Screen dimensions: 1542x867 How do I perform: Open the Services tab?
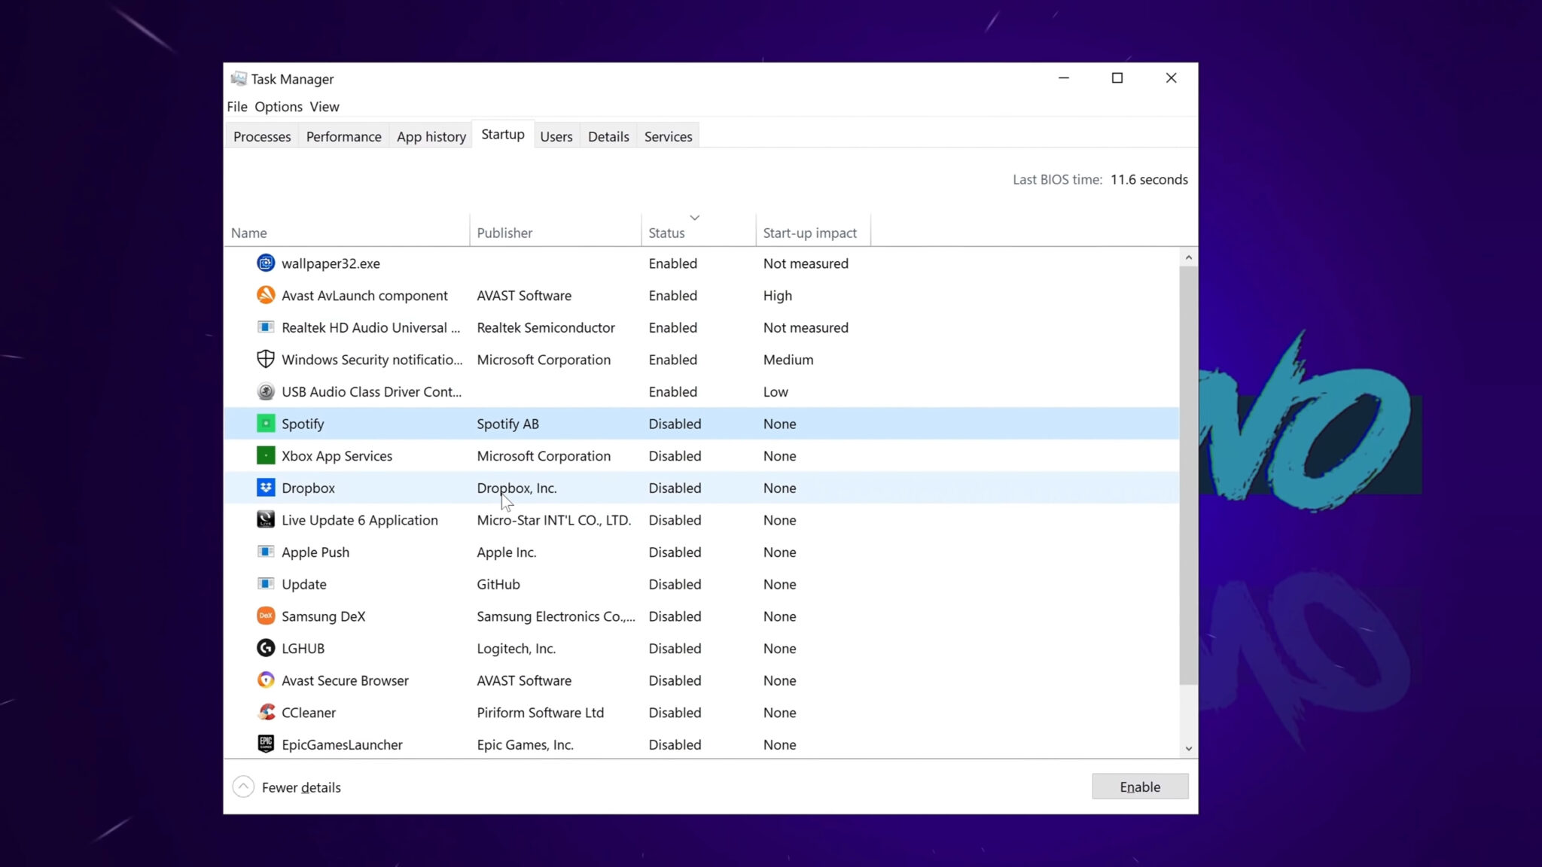coord(668,136)
